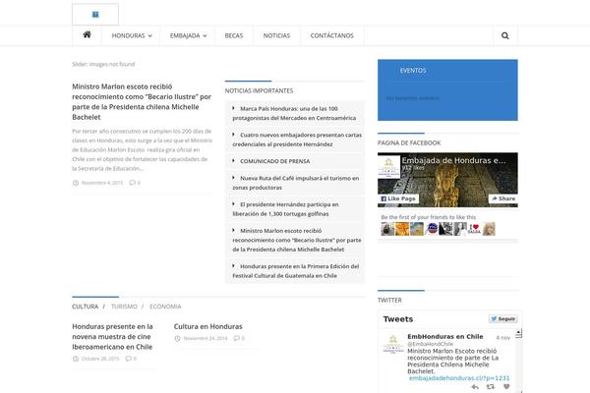Expand the EMBAJADA menu dropdown
Screen dimensions: 590x393
[188, 35]
